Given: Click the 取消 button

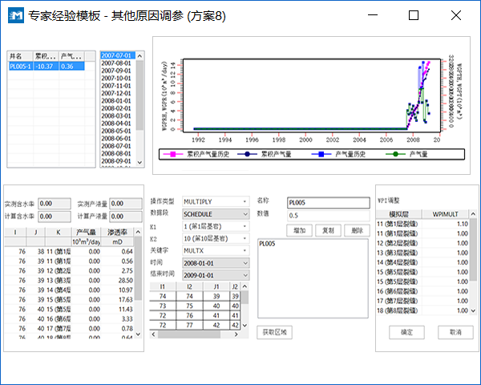Looking at the screenshot, I should (455, 332).
